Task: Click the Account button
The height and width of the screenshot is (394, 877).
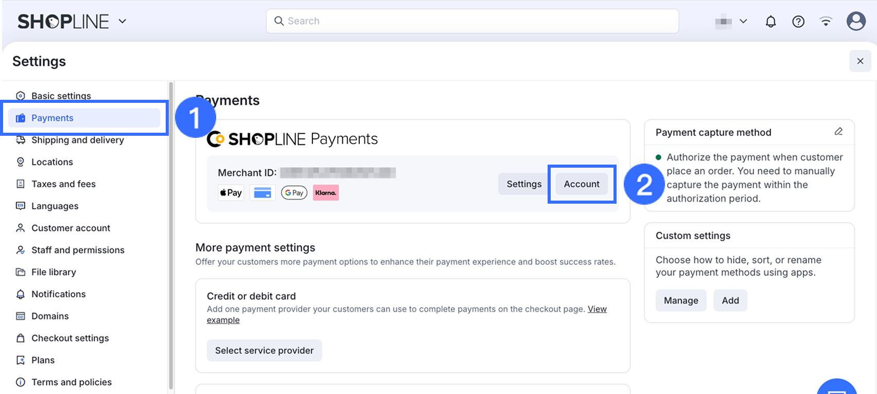Action: click(x=582, y=184)
